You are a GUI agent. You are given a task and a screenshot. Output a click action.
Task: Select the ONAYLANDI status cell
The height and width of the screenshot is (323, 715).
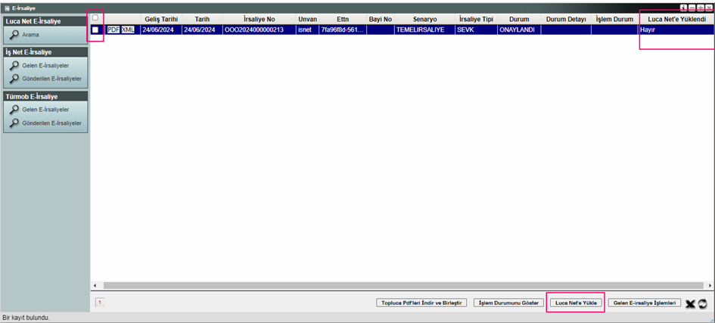tap(519, 30)
